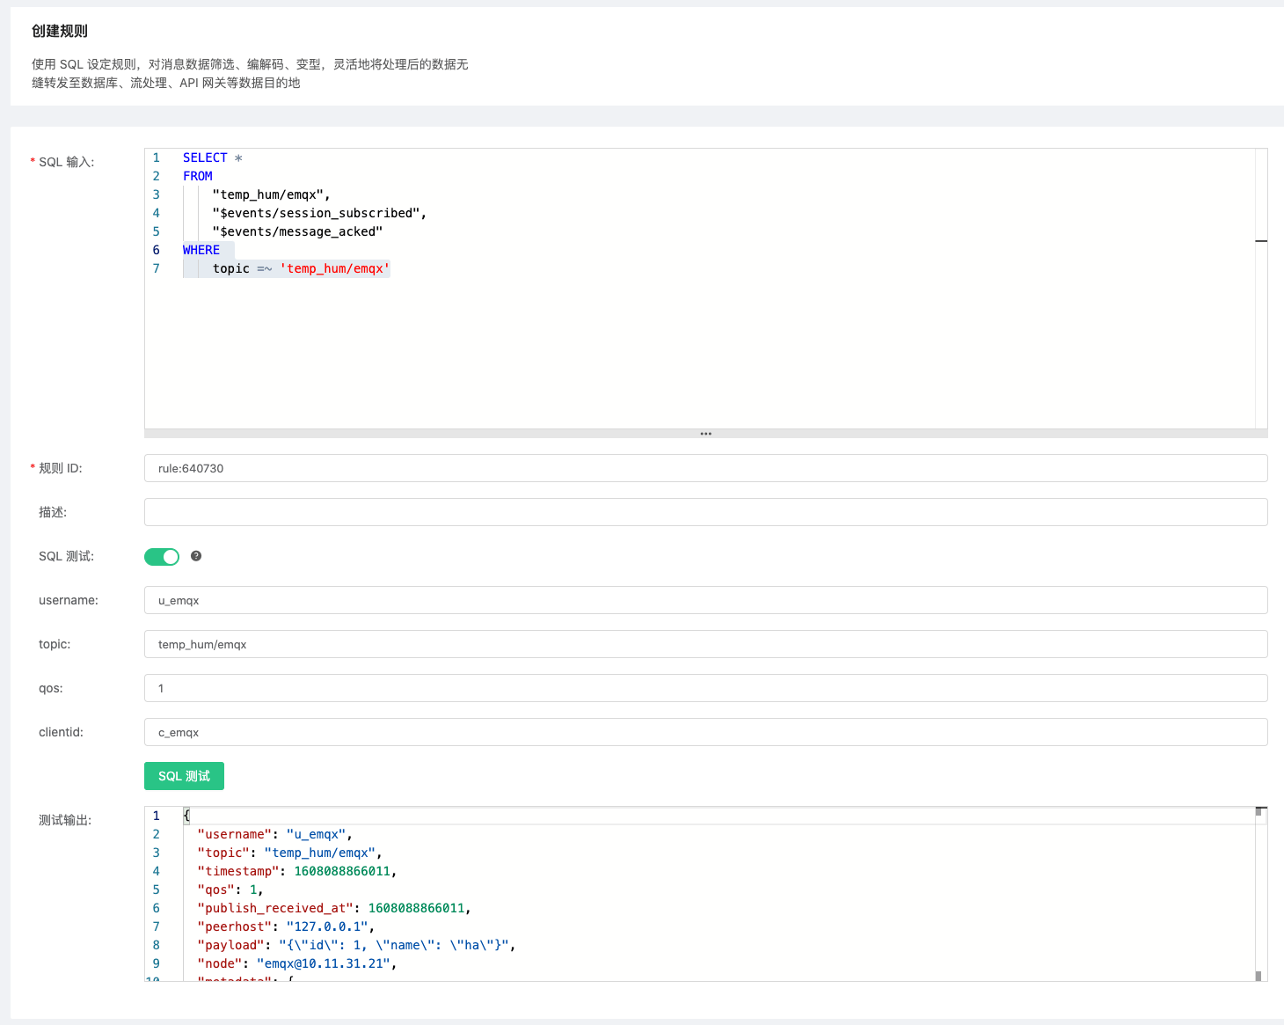The width and height of the screenshot is (1284, 1025).
Task: Click into the empty 描述 field
Action: coord(704,512)
